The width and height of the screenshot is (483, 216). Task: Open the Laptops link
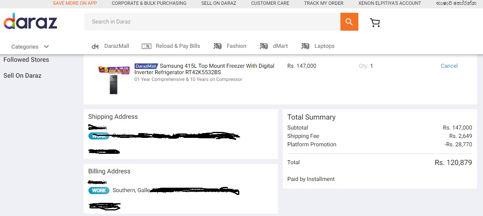(x=325, y=46)
